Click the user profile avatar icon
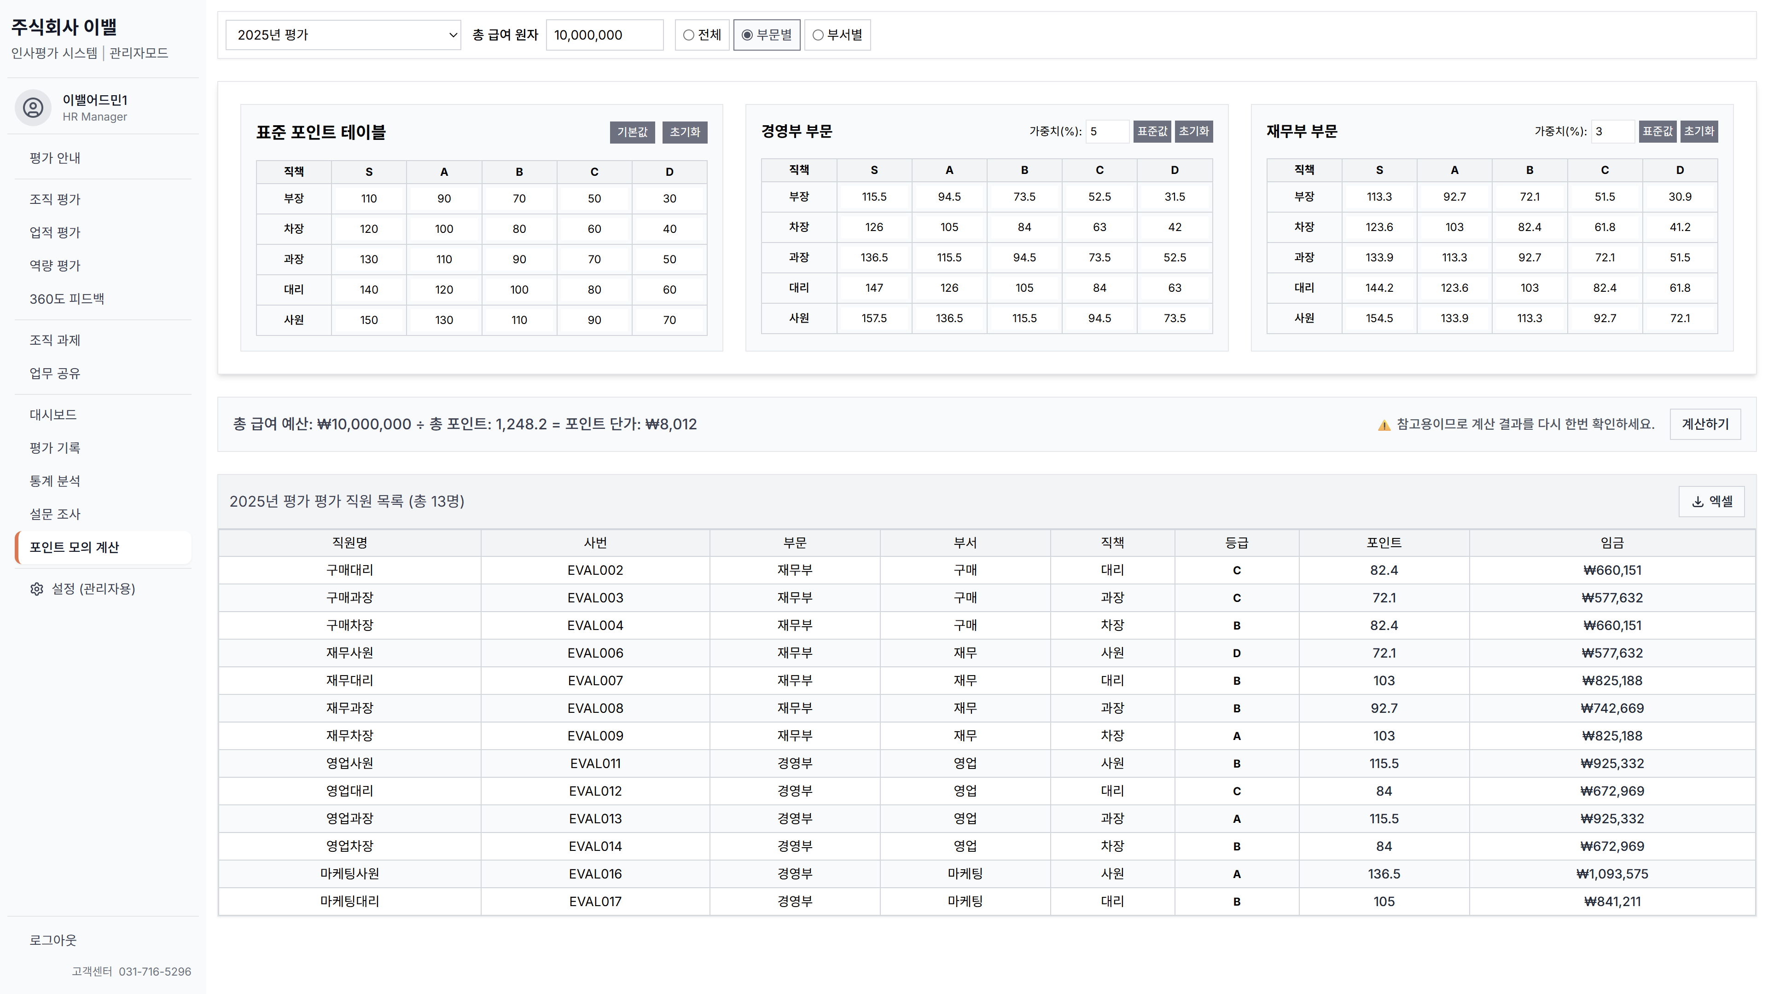The height and width of the screenshot is (994, 1768). coord(33,108)
